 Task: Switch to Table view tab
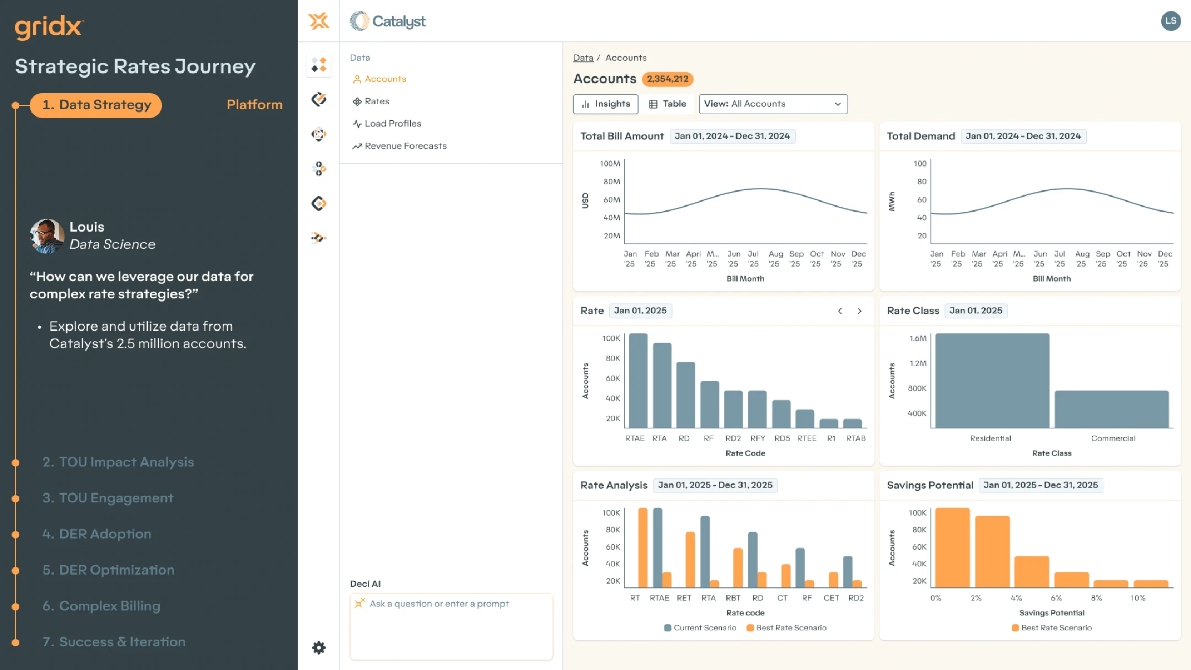coord(667,104)
